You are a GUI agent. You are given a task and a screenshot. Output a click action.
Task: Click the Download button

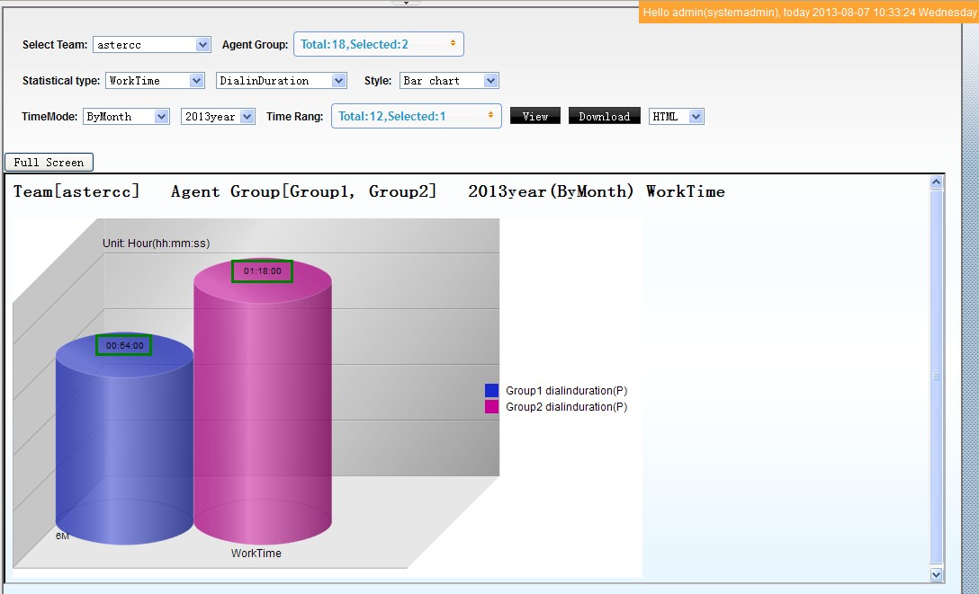click(x=604, y=117)
